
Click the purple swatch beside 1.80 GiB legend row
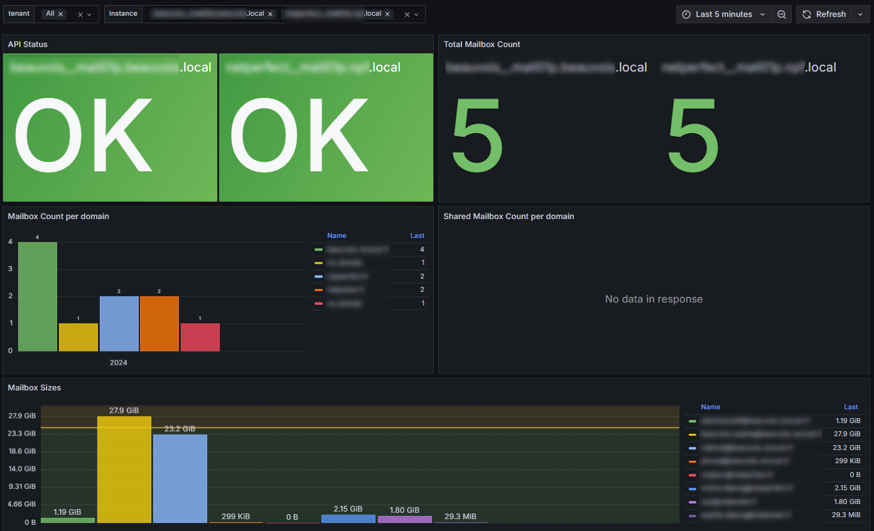coord(693,502)
